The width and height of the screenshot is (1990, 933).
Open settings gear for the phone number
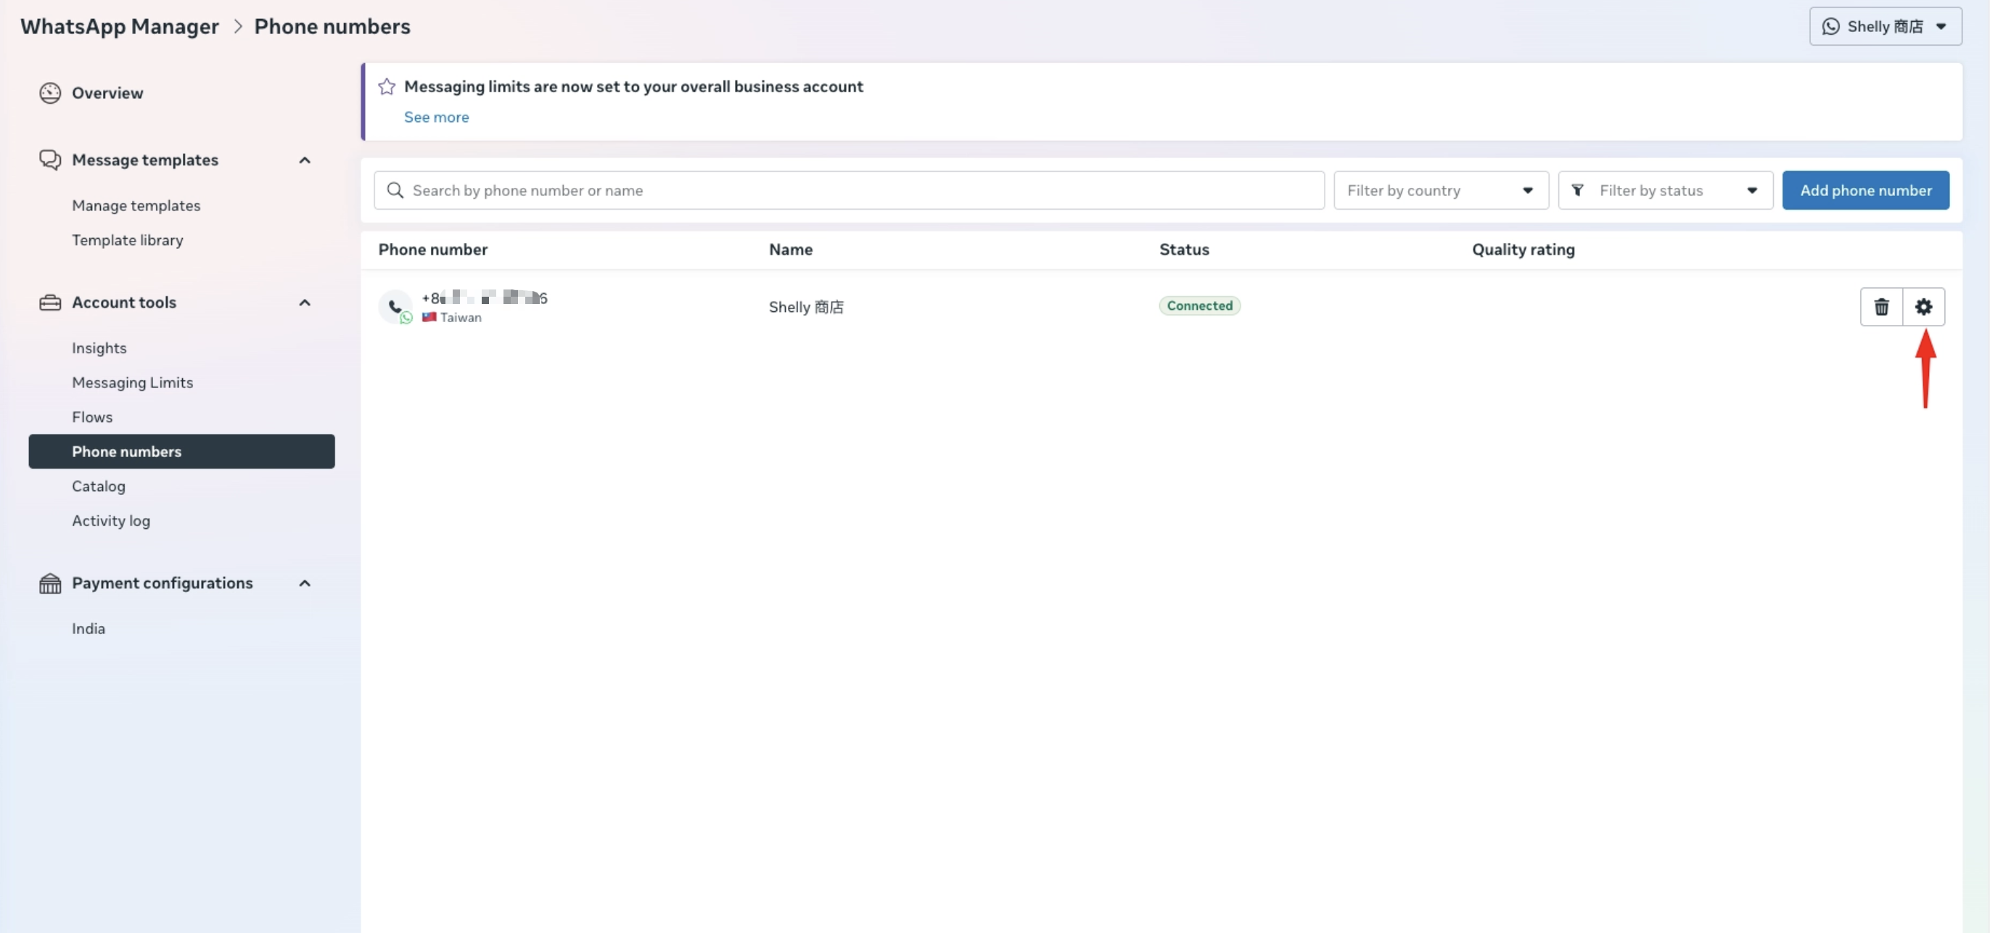pyautogui.click(x=1923, y=307)
